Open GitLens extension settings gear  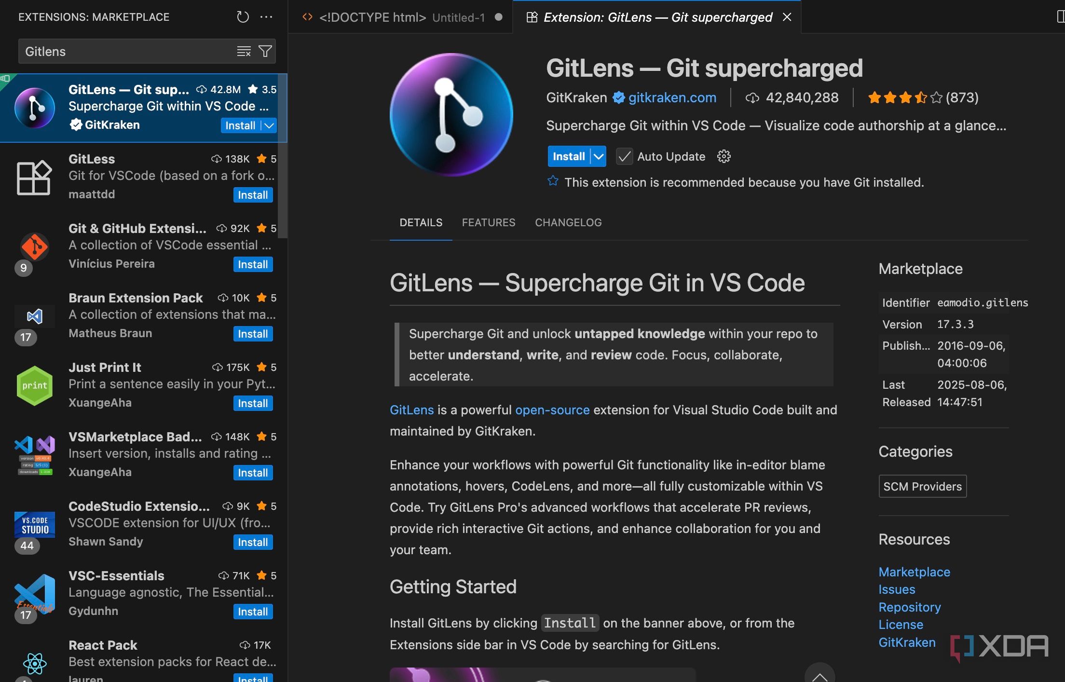pos(724,156)
